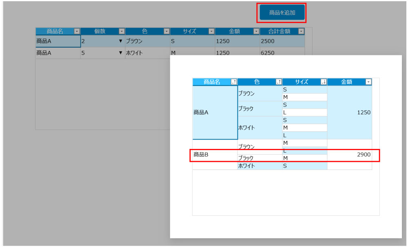Click the サイズ sort icon in the popup list
This screenshot has height=247, width=408.
324,82
